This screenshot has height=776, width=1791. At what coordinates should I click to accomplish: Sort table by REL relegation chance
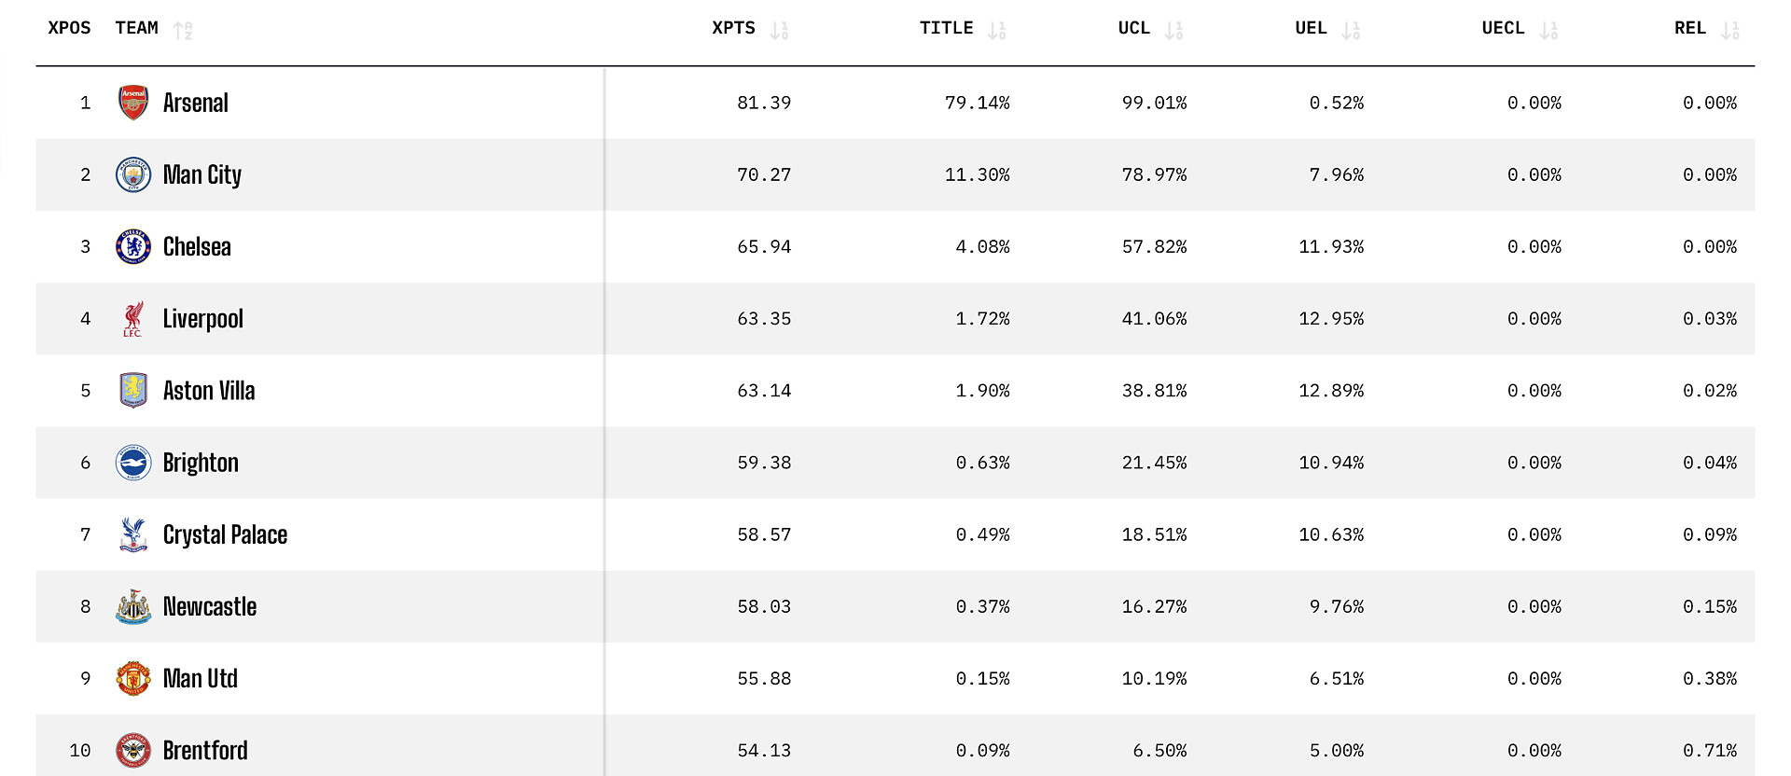tap(1729, 30)
